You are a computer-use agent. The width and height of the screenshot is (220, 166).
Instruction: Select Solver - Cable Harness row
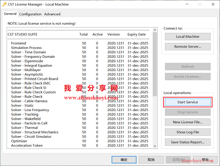tap(80, 101)
